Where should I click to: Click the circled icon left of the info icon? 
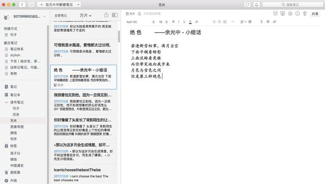(x=290, y=14)
